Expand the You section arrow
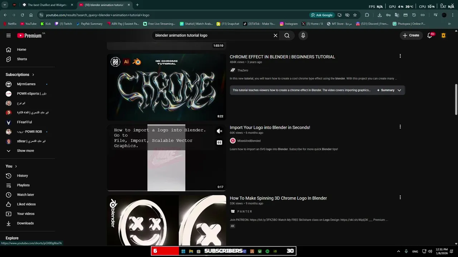This screenshot has height=257, width=458. (16, 166)
